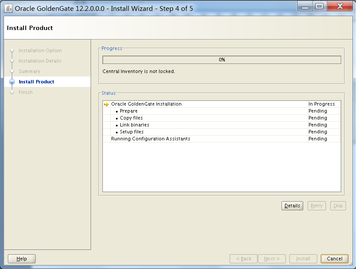The width and height of the screenshot is (356, 269).
Task: Click the Skip button
Action: [x=338, y=206]
